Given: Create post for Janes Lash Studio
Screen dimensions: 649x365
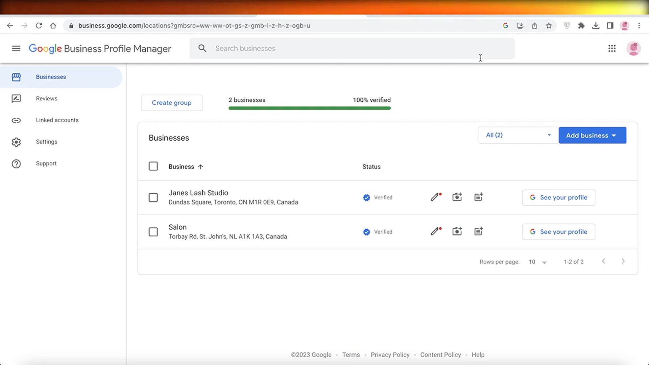Looking at the screenshot, I should coord(479,197).
